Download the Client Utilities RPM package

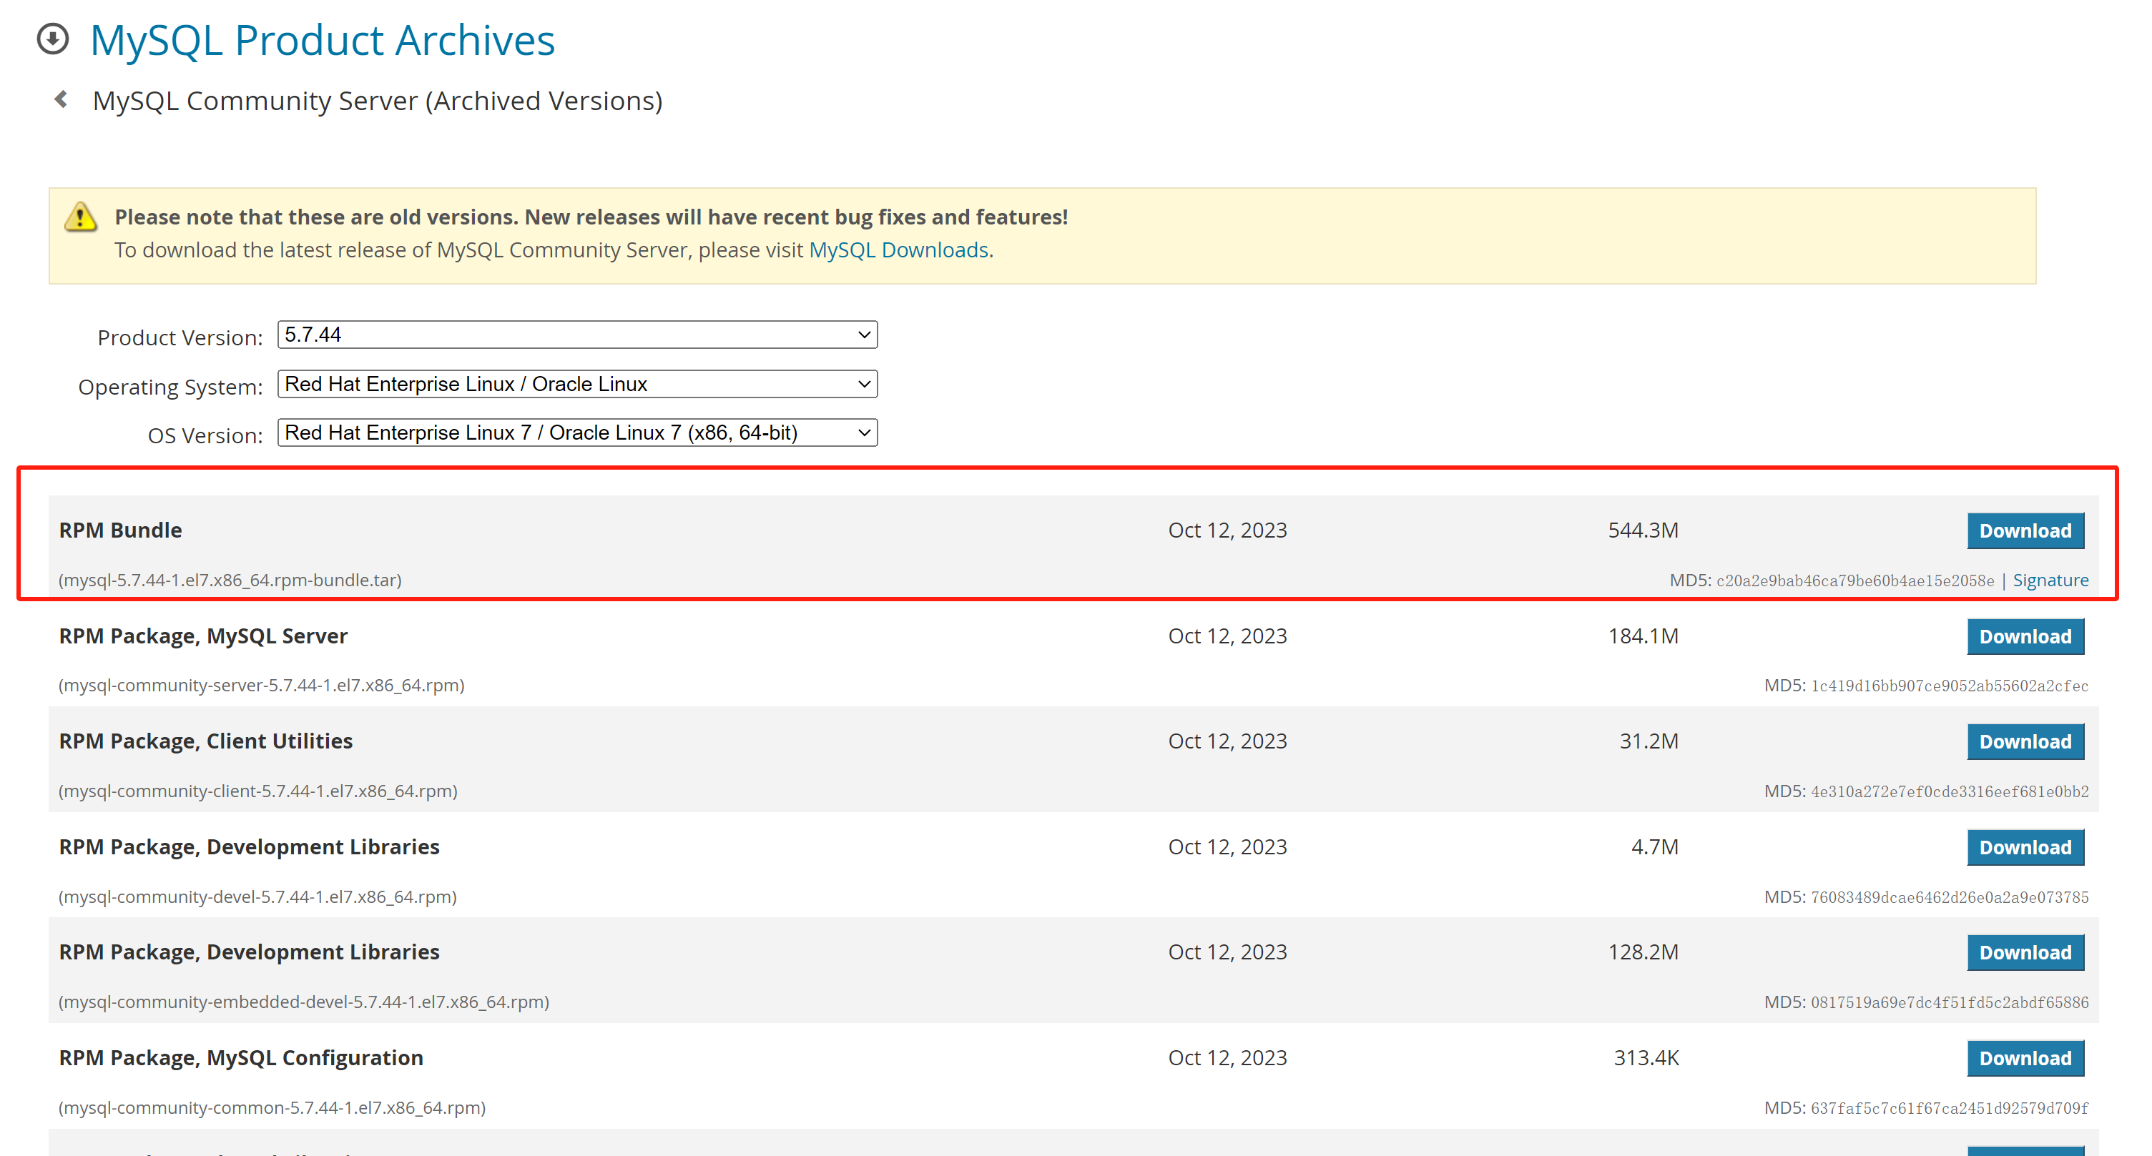point(2025,741)
